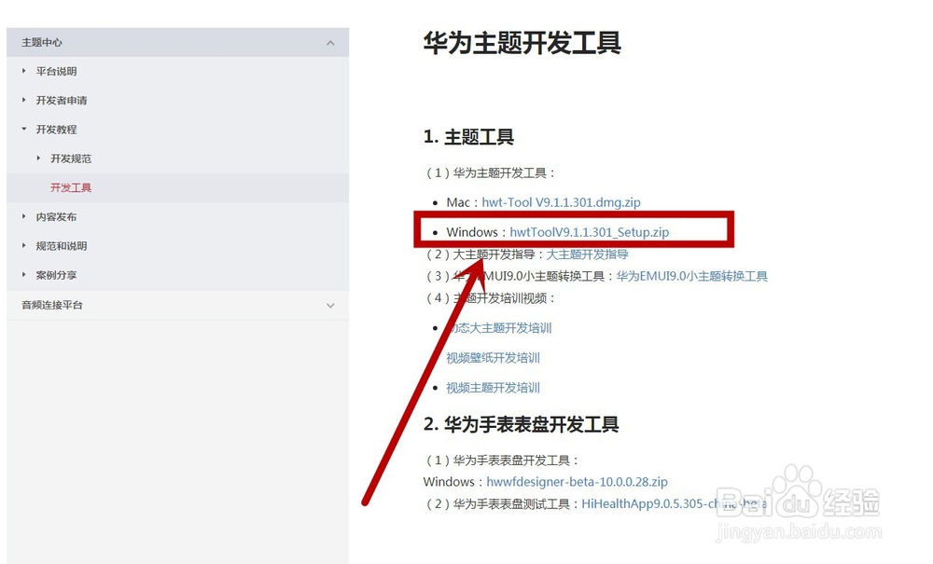The image size is (933, 564).
Task: Download the HiHealthApp9.0.5.305 test tool
Action: pos(675,504)
